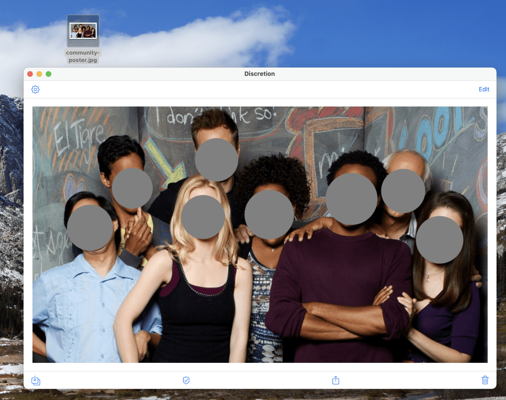
Task: Minimize the Discretion window with yellow button
Action: (x=39, y=74)
